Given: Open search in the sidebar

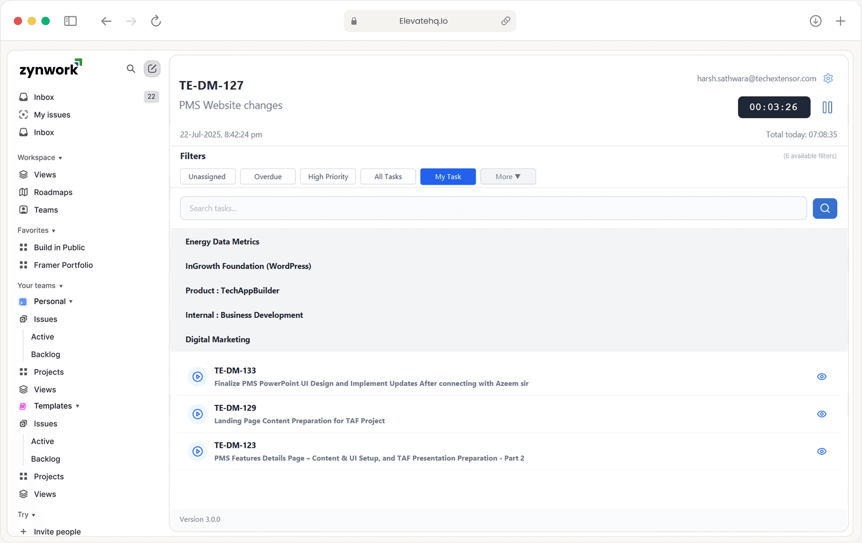Looking at the screenshot, I should (x=130, y=69).
